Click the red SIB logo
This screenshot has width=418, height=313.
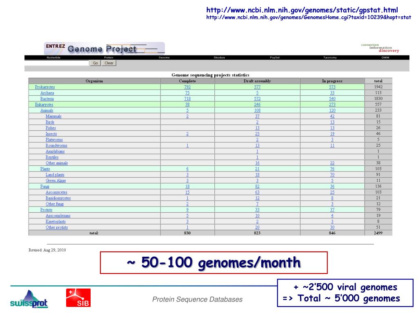pos(78,298)
